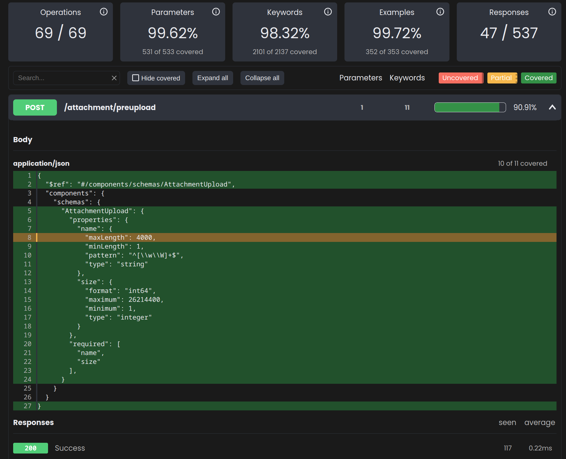The height and width of the screenshot is (459, 566).
Task: Click the Operations 69 / 69 card
Action: click(61, 32)
